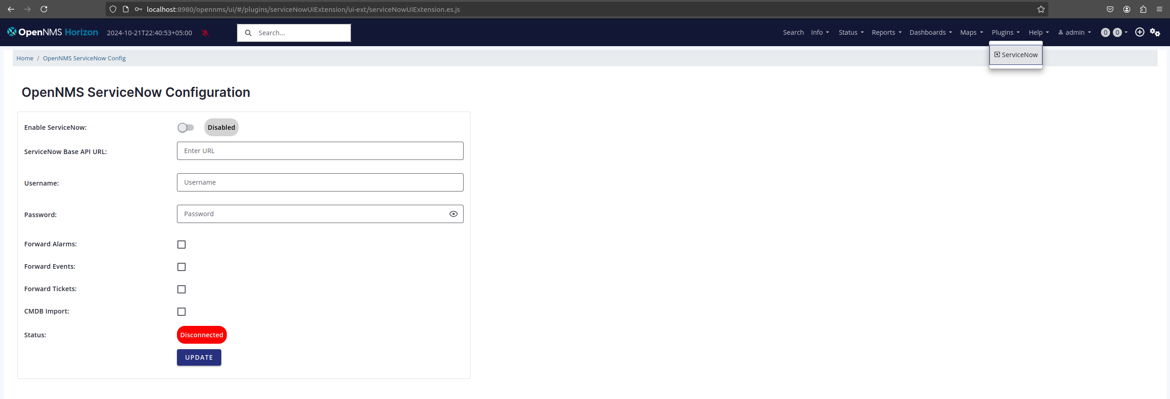
Task: Click the key permissions icon in address bar
Action: [x=139, y=9]
